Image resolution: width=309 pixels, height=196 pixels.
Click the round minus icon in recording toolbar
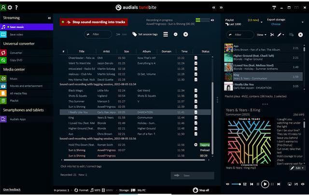coord(176,34)
